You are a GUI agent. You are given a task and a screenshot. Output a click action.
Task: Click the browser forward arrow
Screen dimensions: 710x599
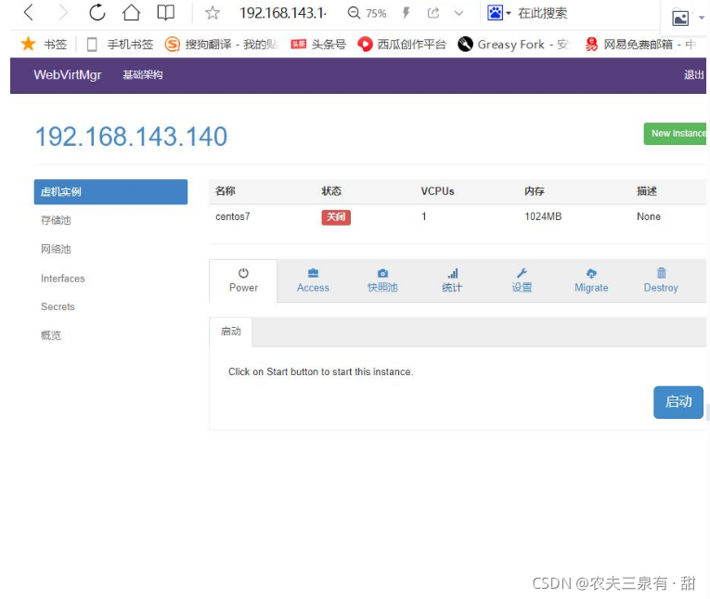(x=63, y=12)
